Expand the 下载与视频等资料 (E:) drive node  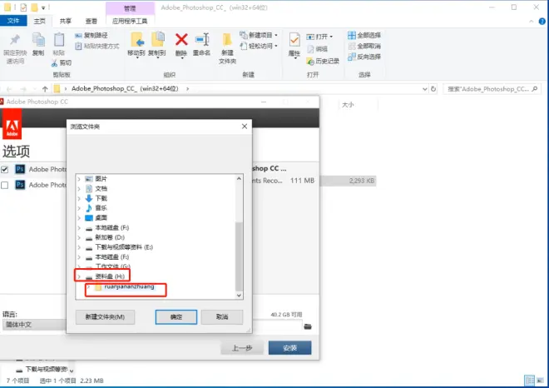(x=79, y=247)
